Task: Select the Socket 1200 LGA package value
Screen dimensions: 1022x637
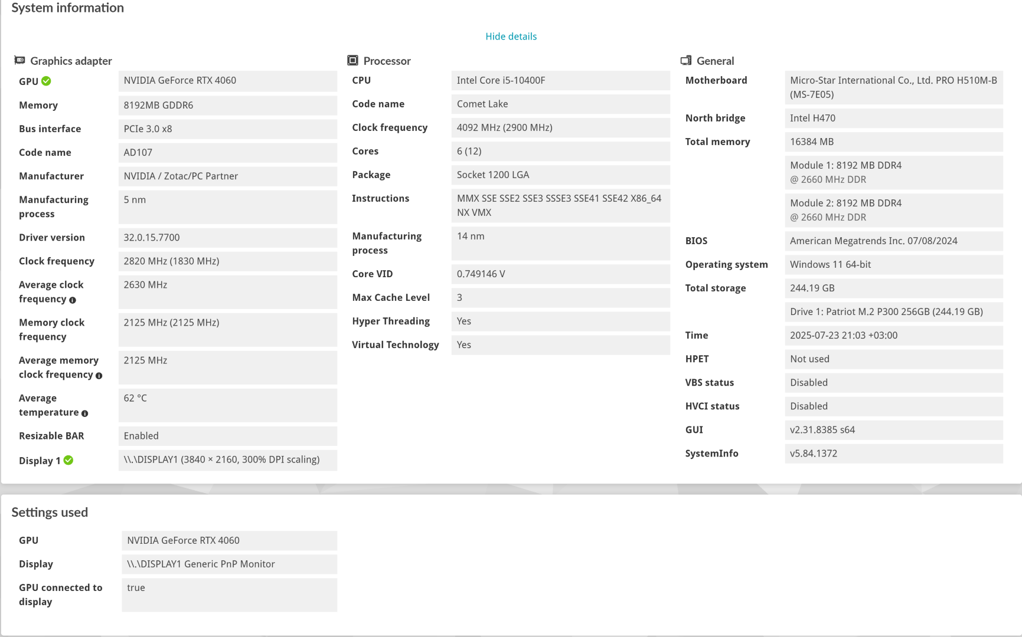Action: [561, 175]
